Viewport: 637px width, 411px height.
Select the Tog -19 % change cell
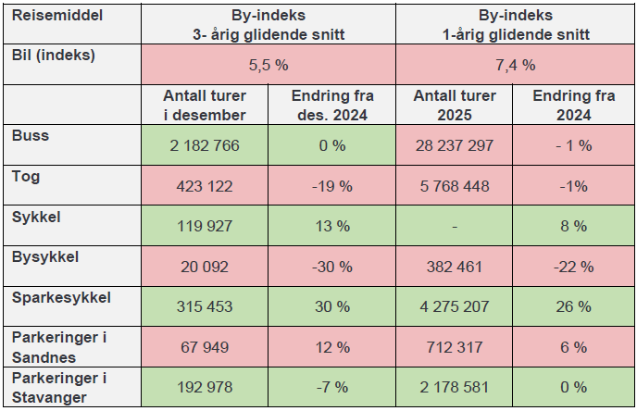(x=331, y=185)
